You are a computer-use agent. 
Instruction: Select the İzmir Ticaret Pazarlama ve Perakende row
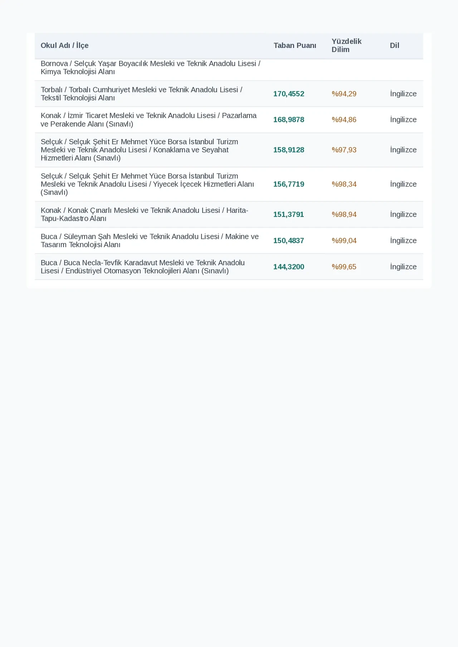click(x=229, y=120)
